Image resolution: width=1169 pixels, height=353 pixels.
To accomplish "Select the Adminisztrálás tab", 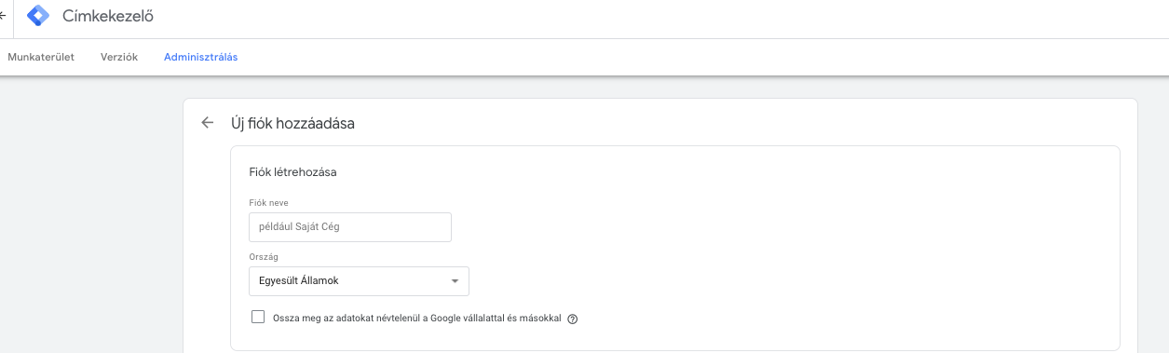I will (200, 57).
